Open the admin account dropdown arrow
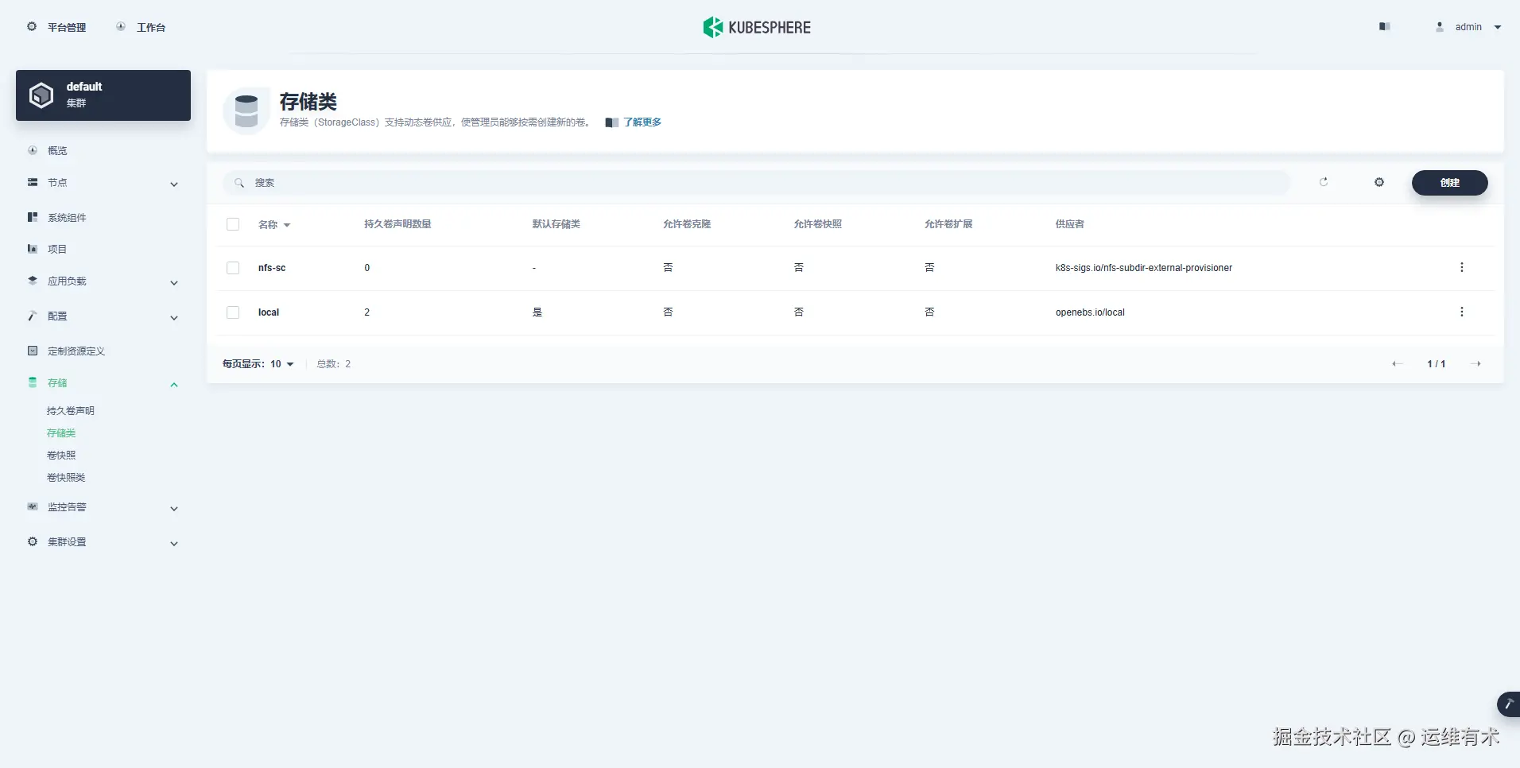The image size is (1520, 768). 1498,27
